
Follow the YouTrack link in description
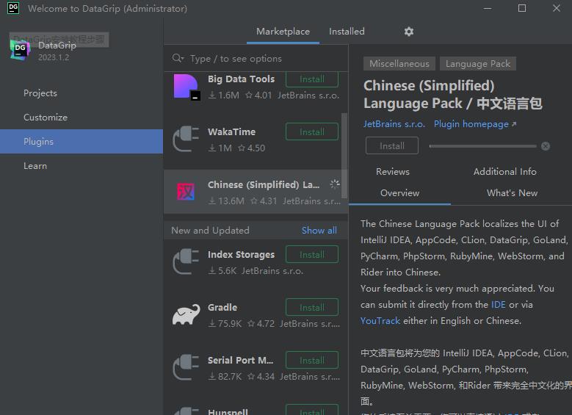(380, 320)
